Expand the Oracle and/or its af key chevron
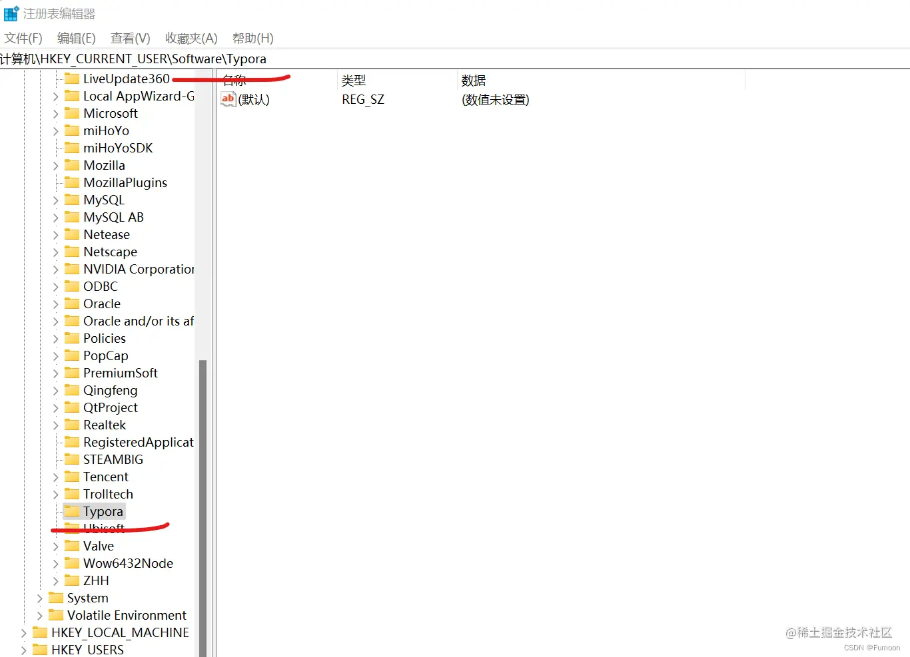 (56, 322)
